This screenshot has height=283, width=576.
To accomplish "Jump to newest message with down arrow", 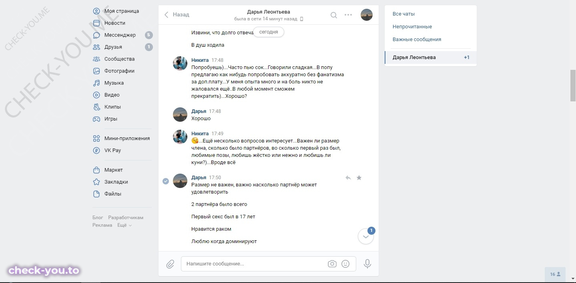I will 366,236.
